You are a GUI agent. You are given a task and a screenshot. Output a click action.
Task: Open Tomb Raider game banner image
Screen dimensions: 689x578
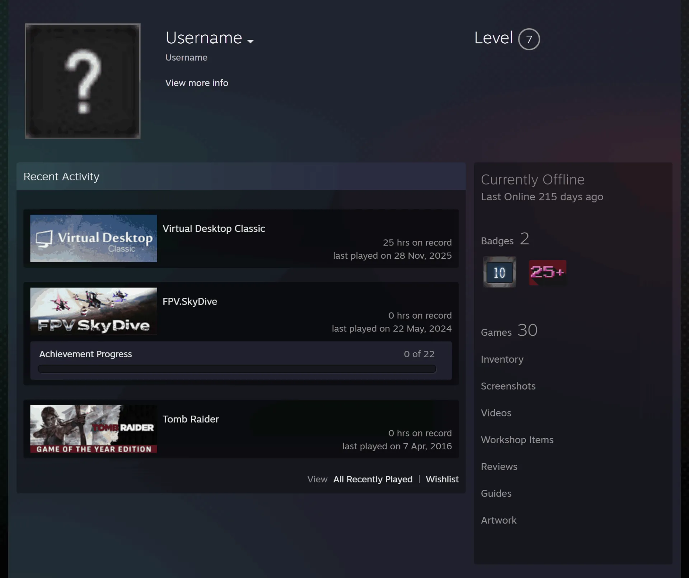94,429
